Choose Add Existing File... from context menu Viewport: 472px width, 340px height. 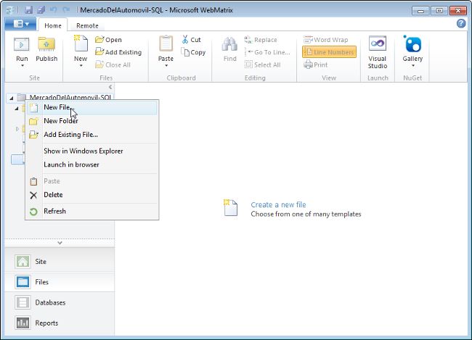[x=91, y=135]
